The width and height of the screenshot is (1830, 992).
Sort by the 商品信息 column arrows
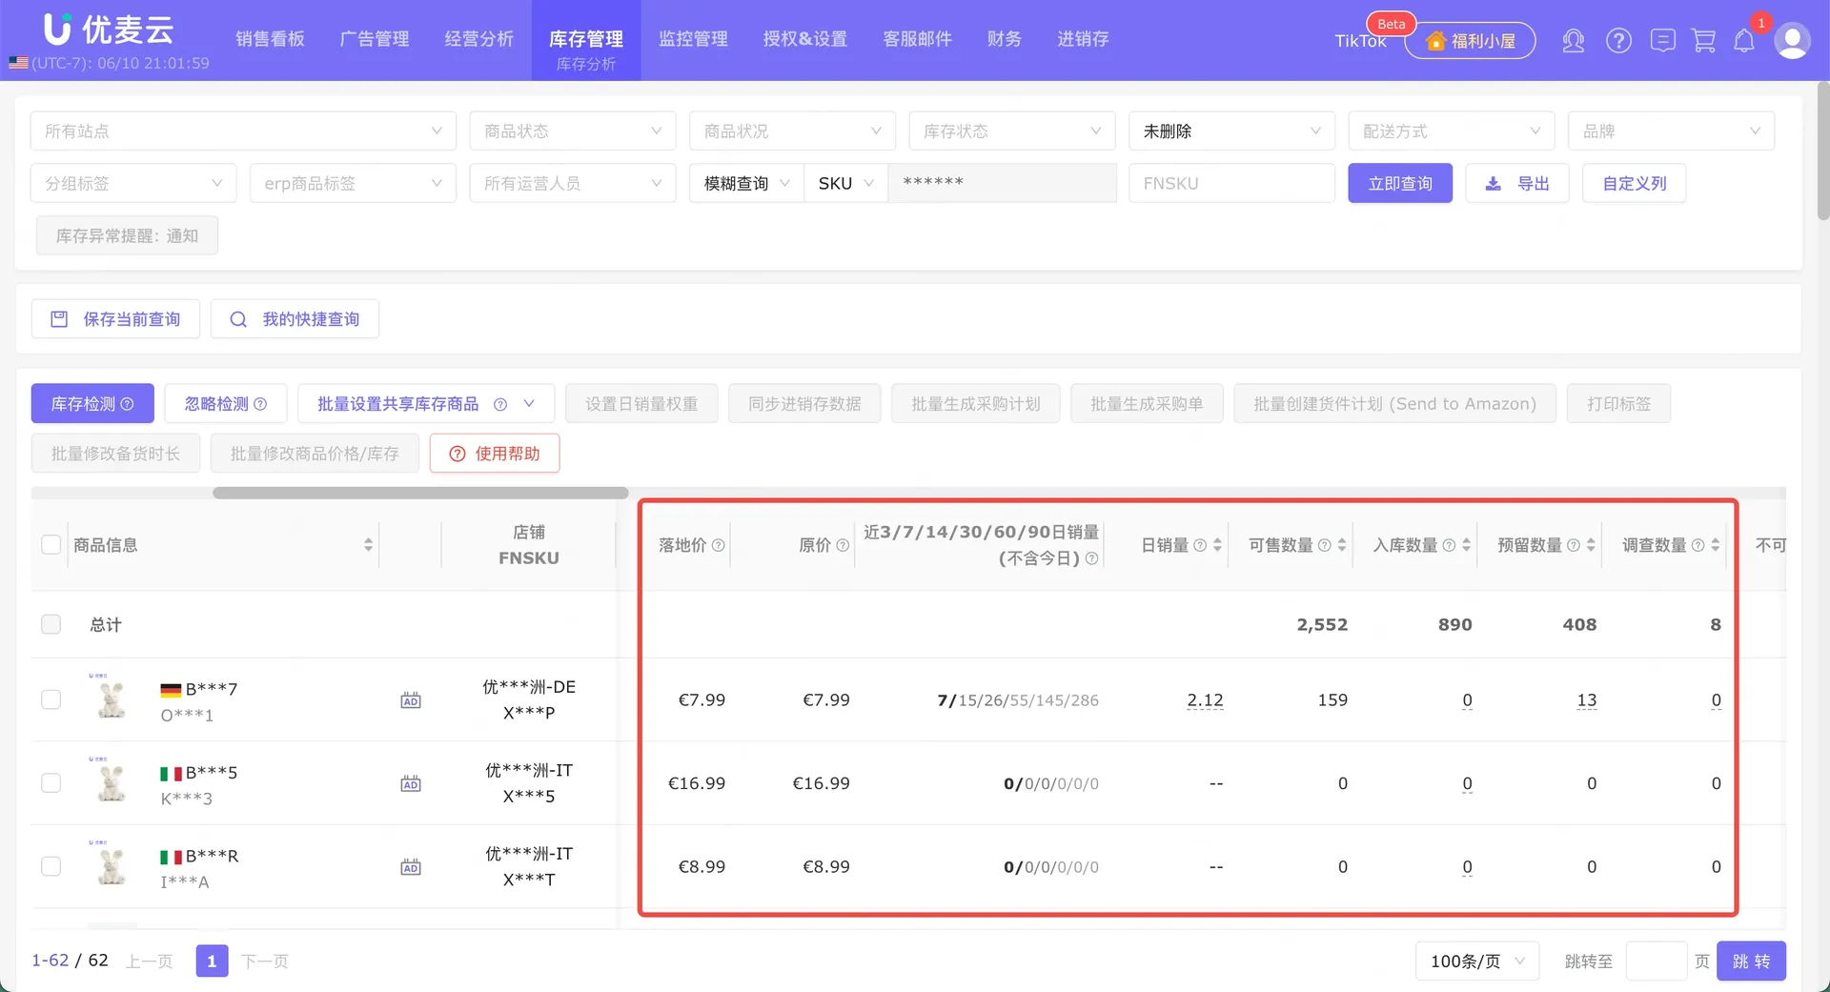(x=368, y=545)
